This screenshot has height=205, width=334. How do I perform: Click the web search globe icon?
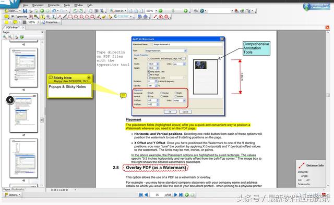pos(202,11)
